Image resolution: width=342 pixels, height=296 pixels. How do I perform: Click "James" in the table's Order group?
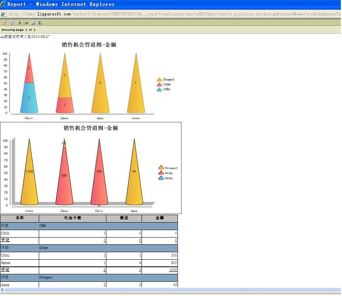point(6,263)
